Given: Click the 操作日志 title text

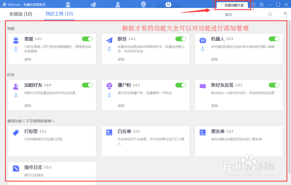Looking at the screenshot, I should [x=33, y=167].
